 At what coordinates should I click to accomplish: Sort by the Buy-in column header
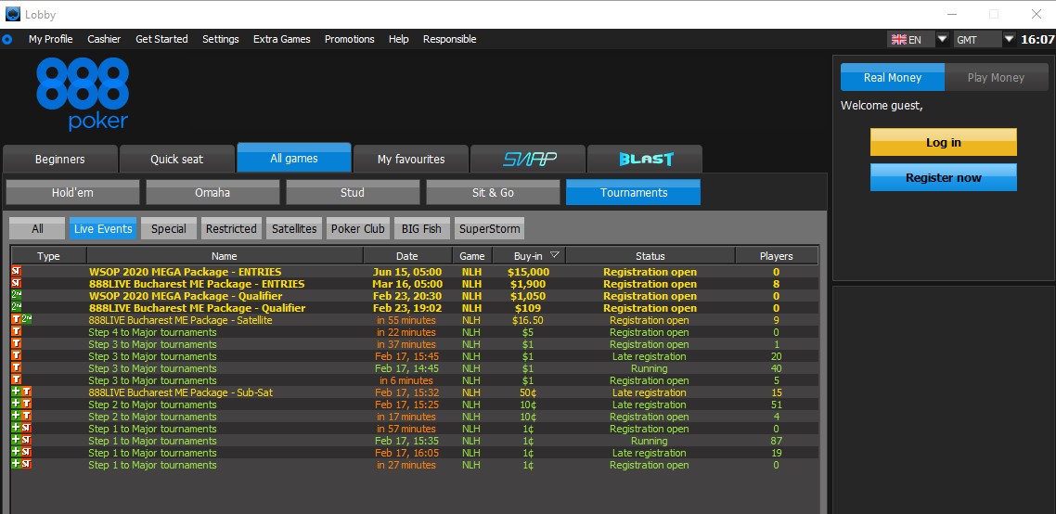point(529,256)
